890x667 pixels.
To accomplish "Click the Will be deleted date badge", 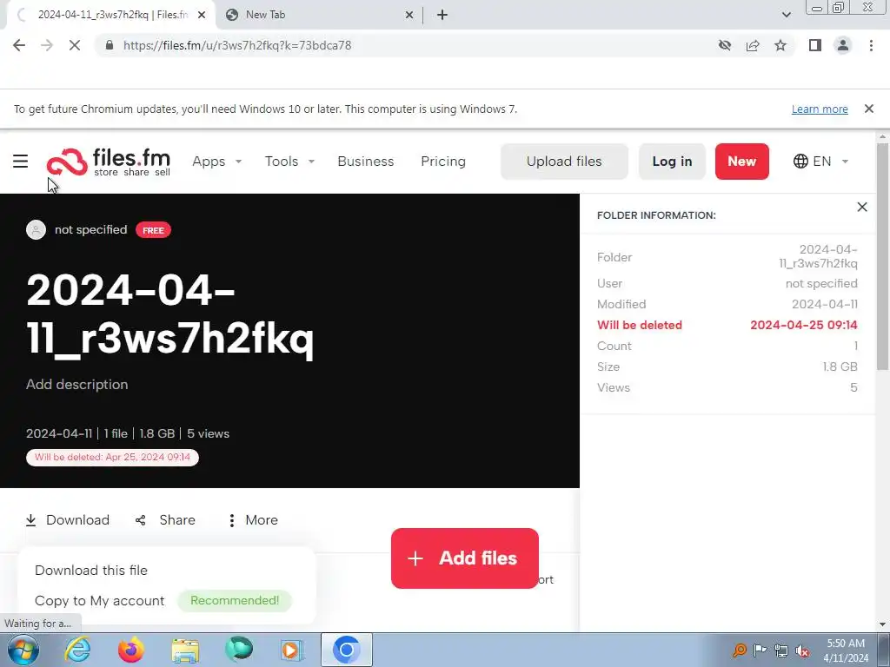I will 112,457.
